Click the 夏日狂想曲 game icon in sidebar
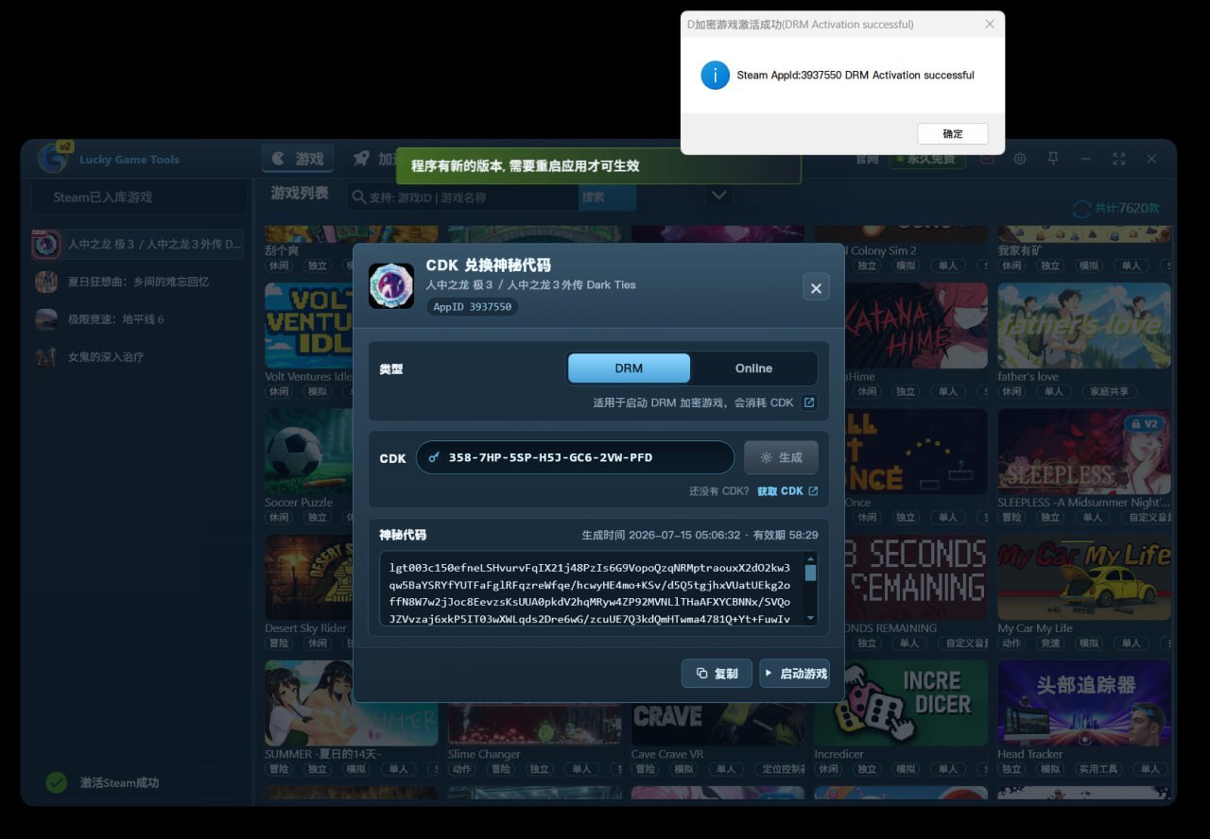 coord(45,282)
